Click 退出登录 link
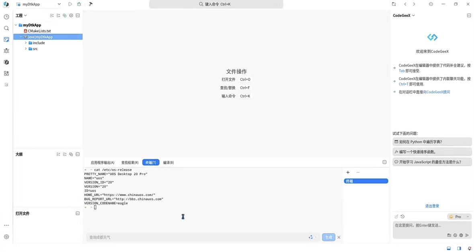474x252 pixels. pos(432,206)
